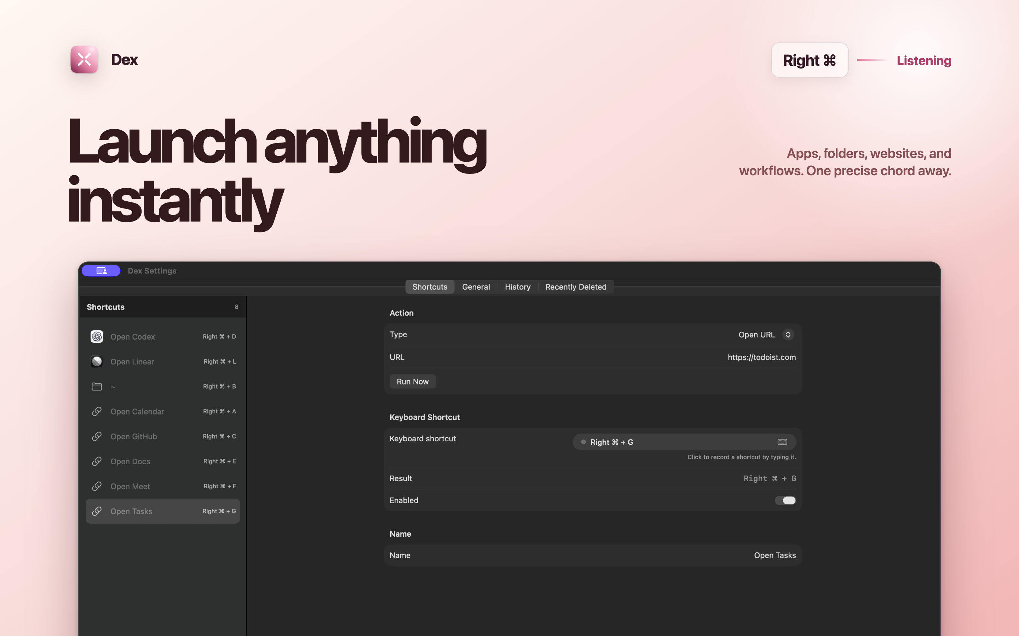This screenshot has width=1019, height=636.
Task: Click the Dex app logo icon
Action: tap(84, 59)
